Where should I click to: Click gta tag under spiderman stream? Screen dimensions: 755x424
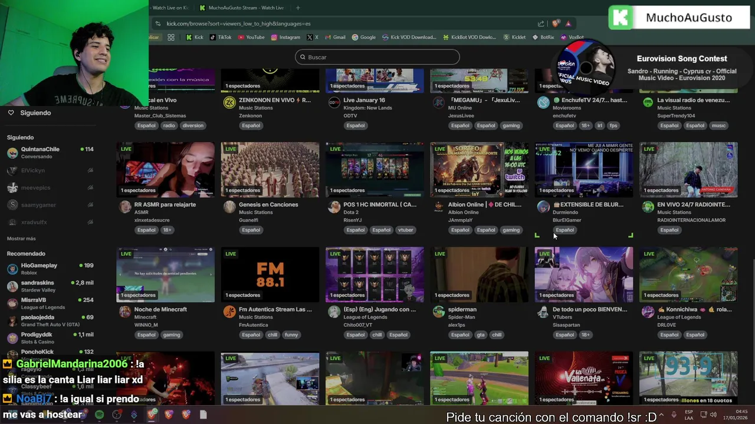(481, 334)
